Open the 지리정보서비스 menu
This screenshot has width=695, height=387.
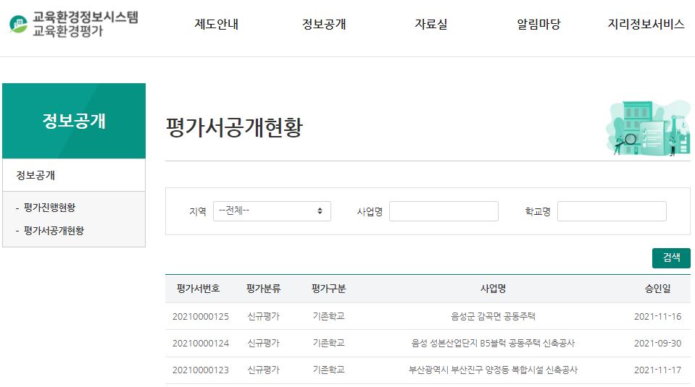646,24
